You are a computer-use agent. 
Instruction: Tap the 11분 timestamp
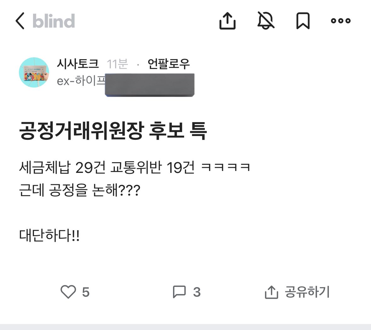[x=117, y=64]
